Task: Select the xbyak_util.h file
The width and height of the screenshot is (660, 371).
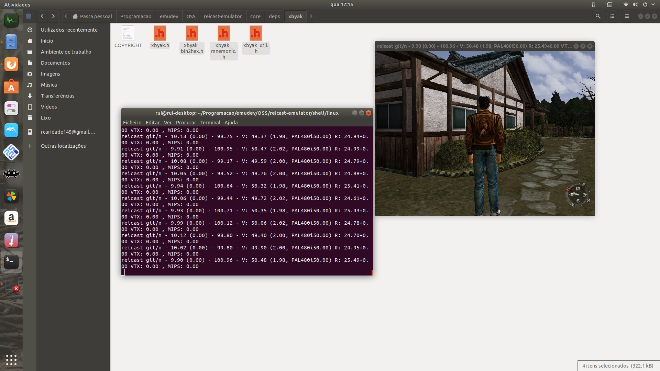Action: tap(256, 40)
